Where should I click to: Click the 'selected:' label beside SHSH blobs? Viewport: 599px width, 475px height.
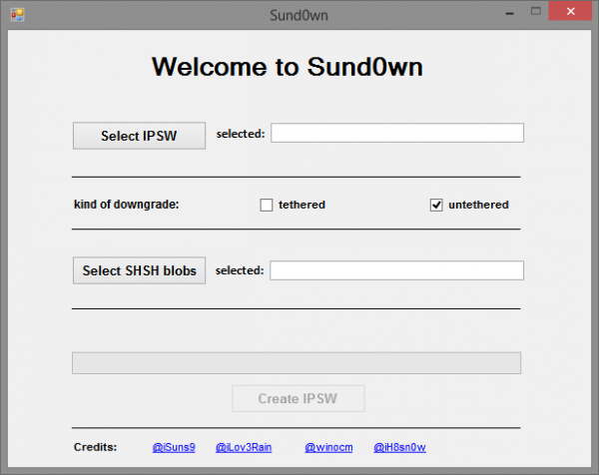tap(240, 270)
